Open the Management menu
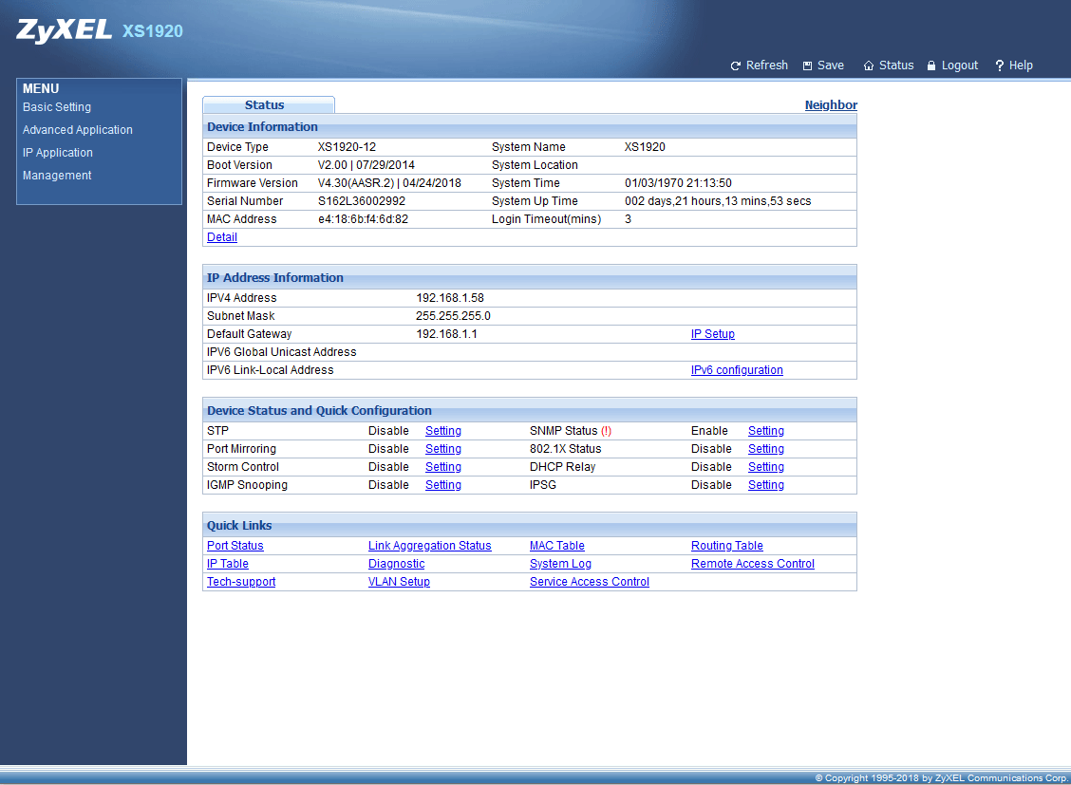Image resolution: width=1071 pixels, height=785 pixels. pyautogui.click(x=57, y=176)
